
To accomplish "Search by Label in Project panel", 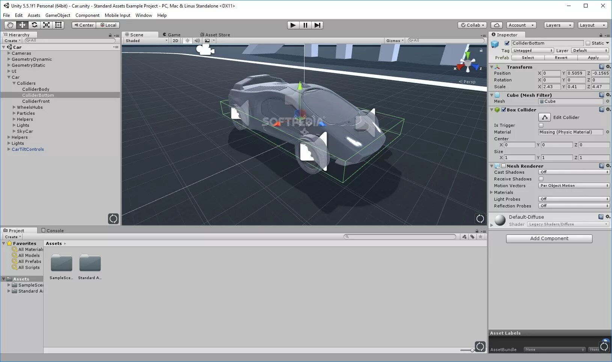I will click(x=472, y=237).
